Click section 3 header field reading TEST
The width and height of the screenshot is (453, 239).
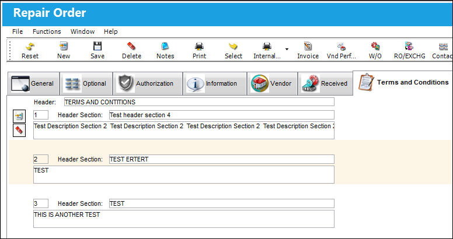coord(222,203)
